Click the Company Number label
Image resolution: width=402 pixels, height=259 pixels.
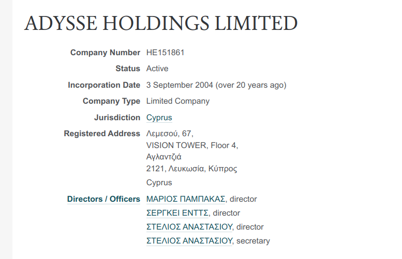point(105,53)
